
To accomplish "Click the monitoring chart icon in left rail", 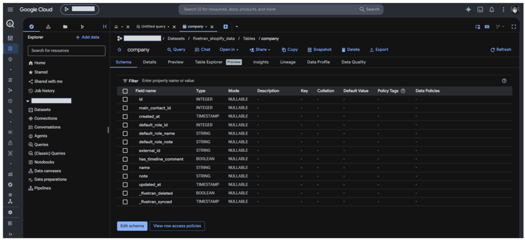I will pyautogui.click(x=10, y=174).
